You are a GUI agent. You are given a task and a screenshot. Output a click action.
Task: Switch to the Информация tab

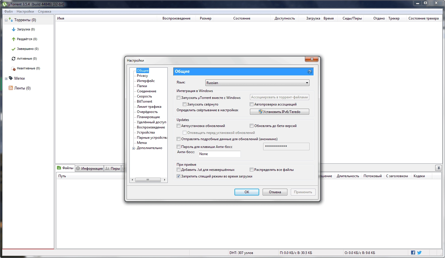coord(89,168)
